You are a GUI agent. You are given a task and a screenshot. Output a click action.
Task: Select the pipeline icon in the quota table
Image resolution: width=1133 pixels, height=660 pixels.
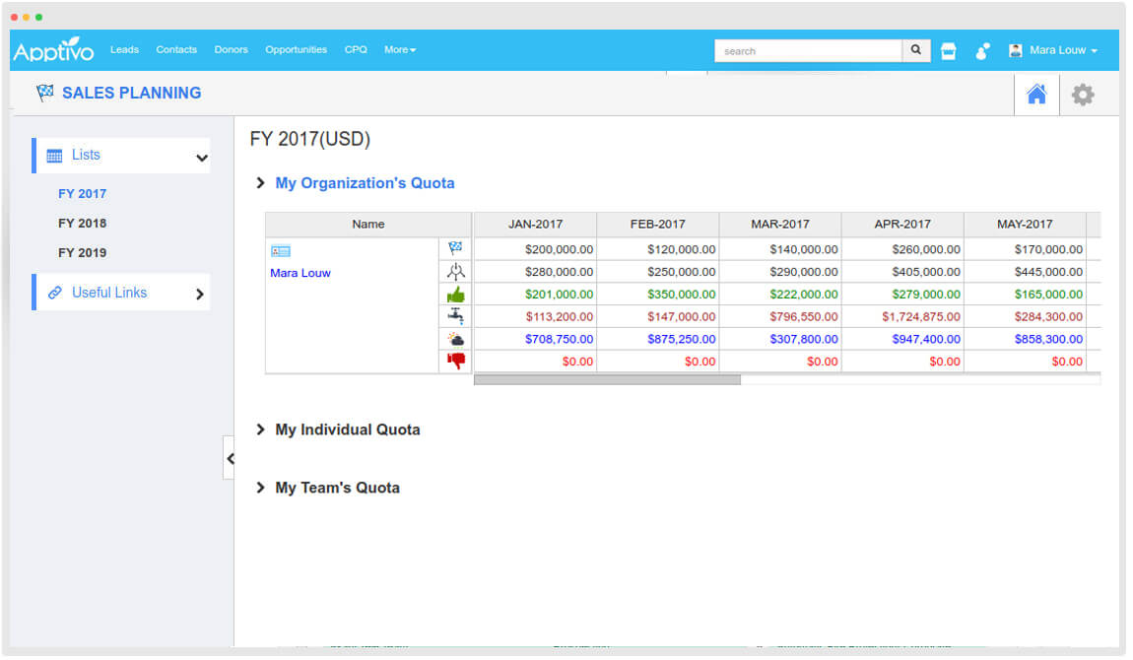point(455,271)
